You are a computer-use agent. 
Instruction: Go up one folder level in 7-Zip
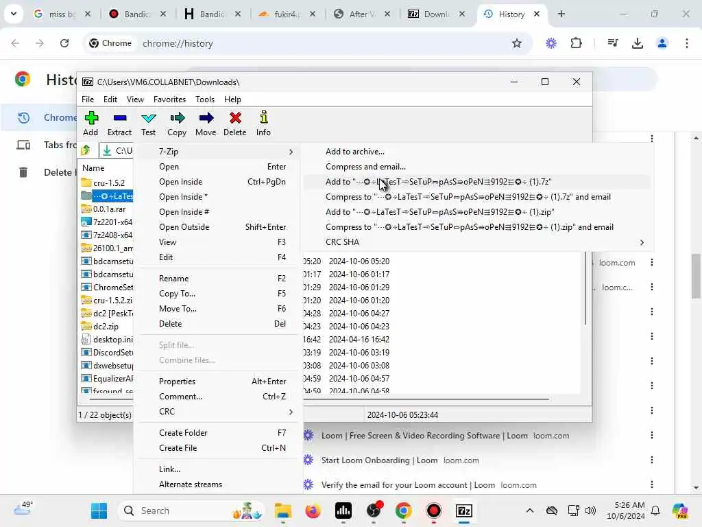[x=86, y=150]
